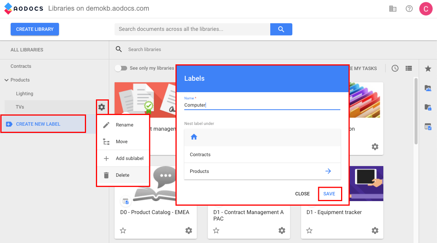Click the recent history clock icon
The width and height of the screenshot is (437, 243).
(395, 68)
